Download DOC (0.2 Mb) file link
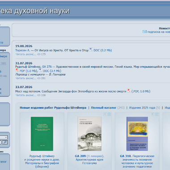The image size is (170, 170). coord(102,51)
